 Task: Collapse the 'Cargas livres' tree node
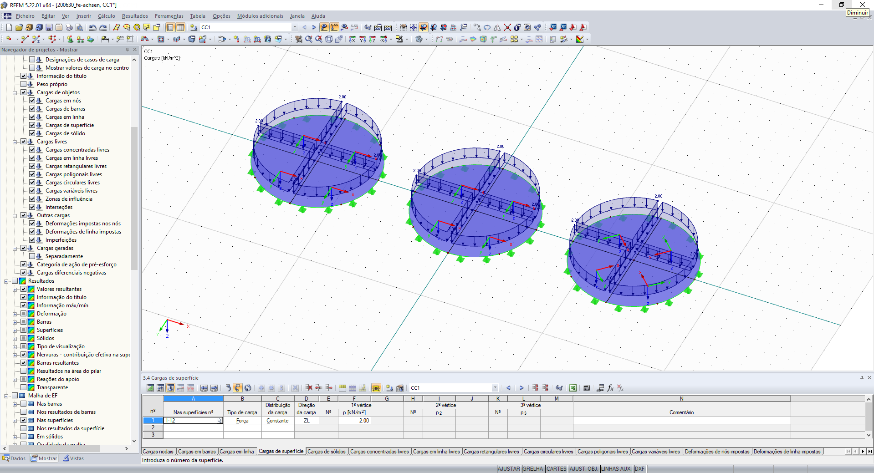coord(15,142)
